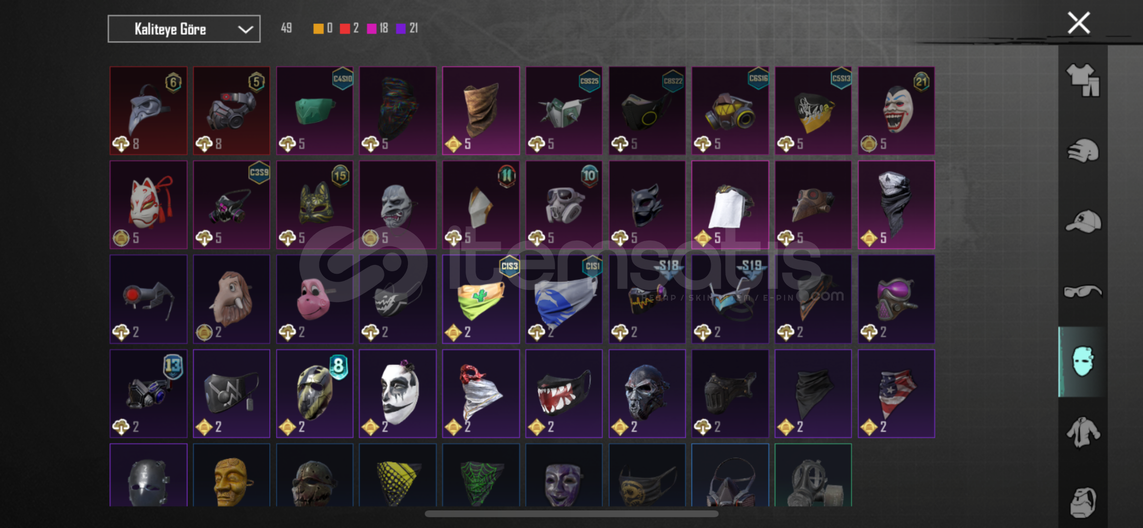
Task: Choose the vampire clown mask, badge 21
Action: pos(896,111)
